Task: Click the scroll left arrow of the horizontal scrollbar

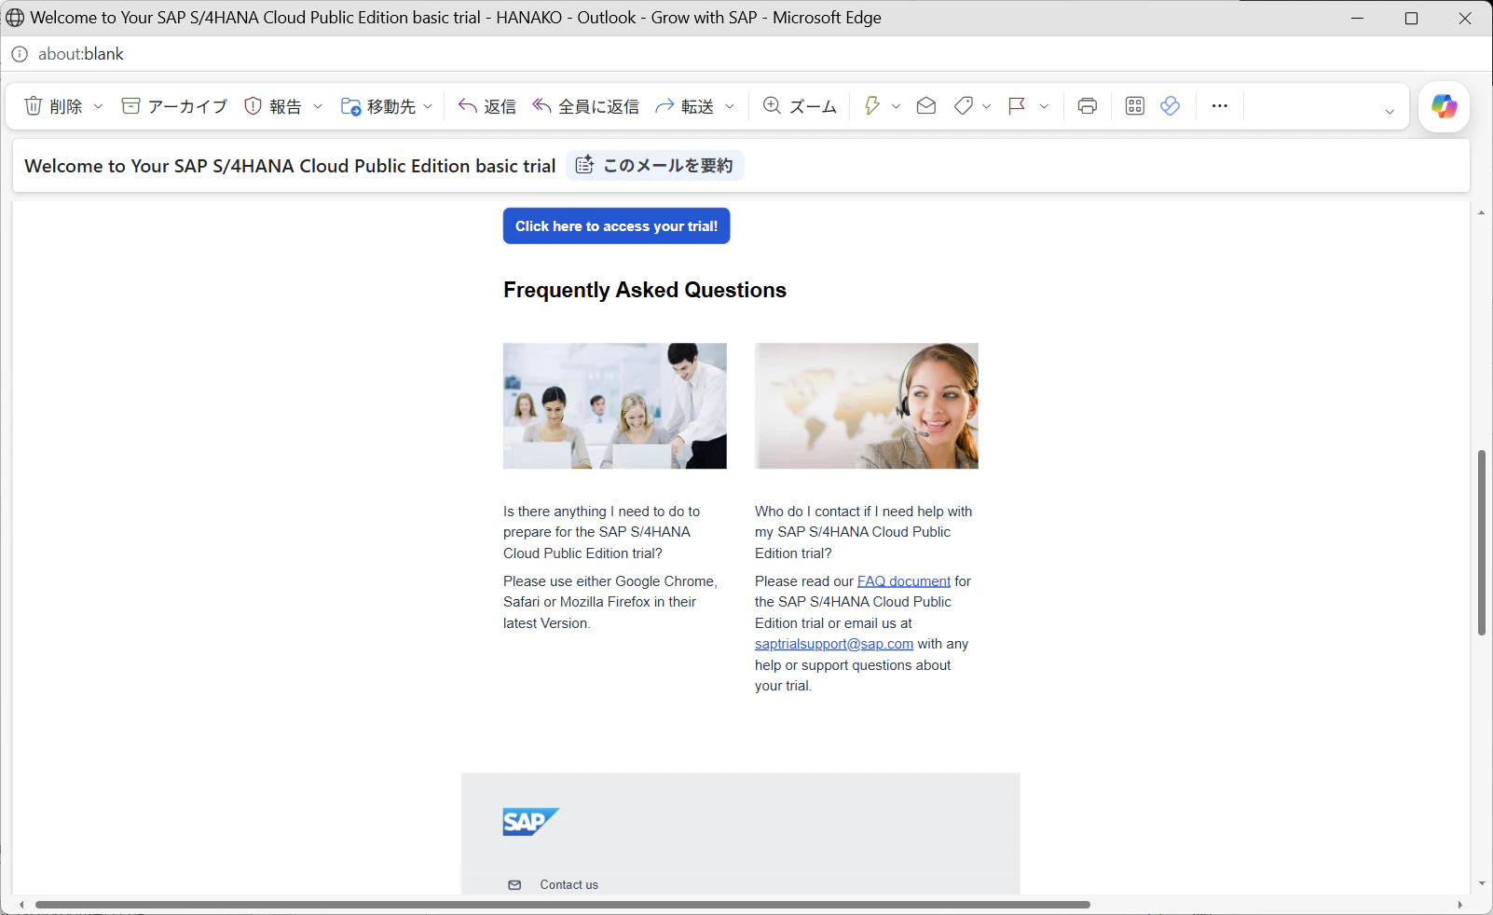Action: pos(21,905)
